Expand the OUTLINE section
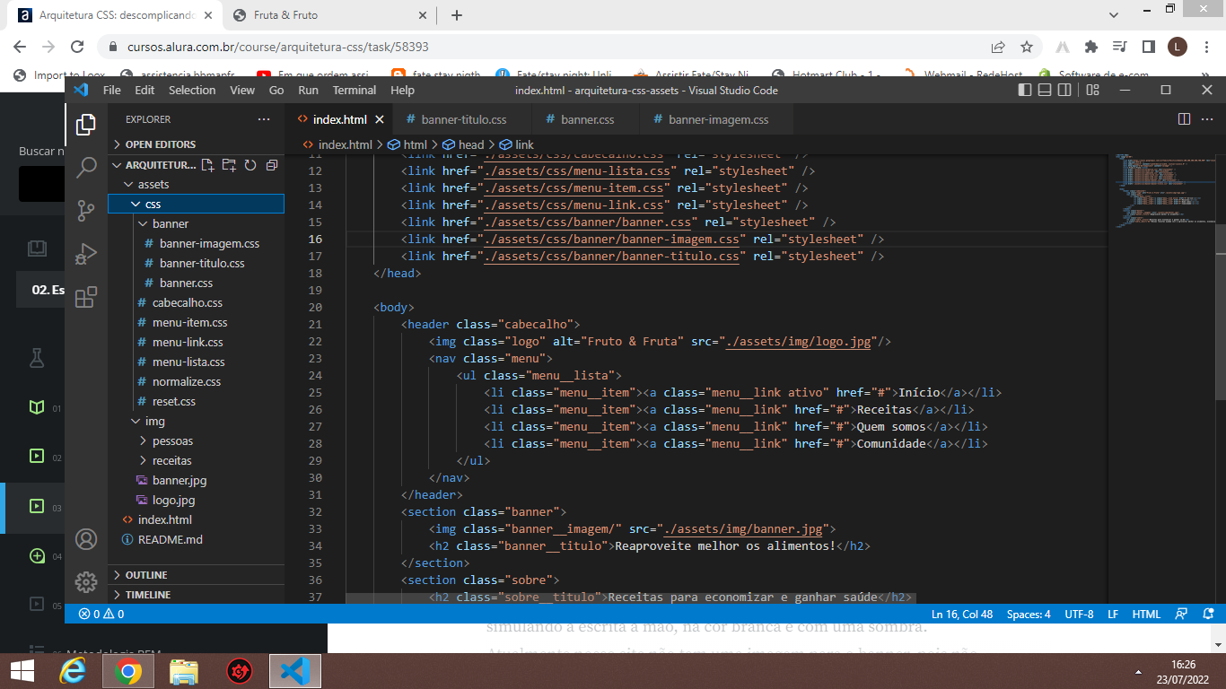This screenshot has width=1226, height=689. [196, 575]
